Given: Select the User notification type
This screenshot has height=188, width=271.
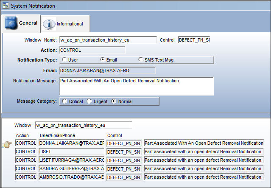Looking at the screenshot, I should 64,59.
